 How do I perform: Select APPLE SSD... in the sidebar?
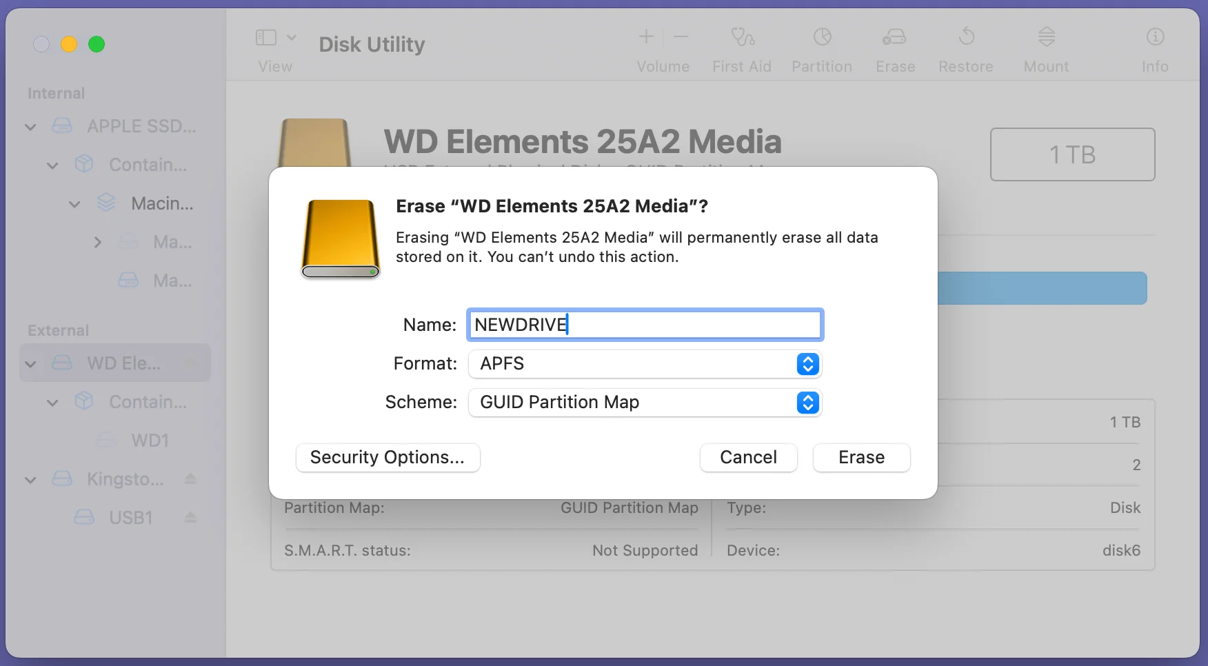[x=141, y=126]
